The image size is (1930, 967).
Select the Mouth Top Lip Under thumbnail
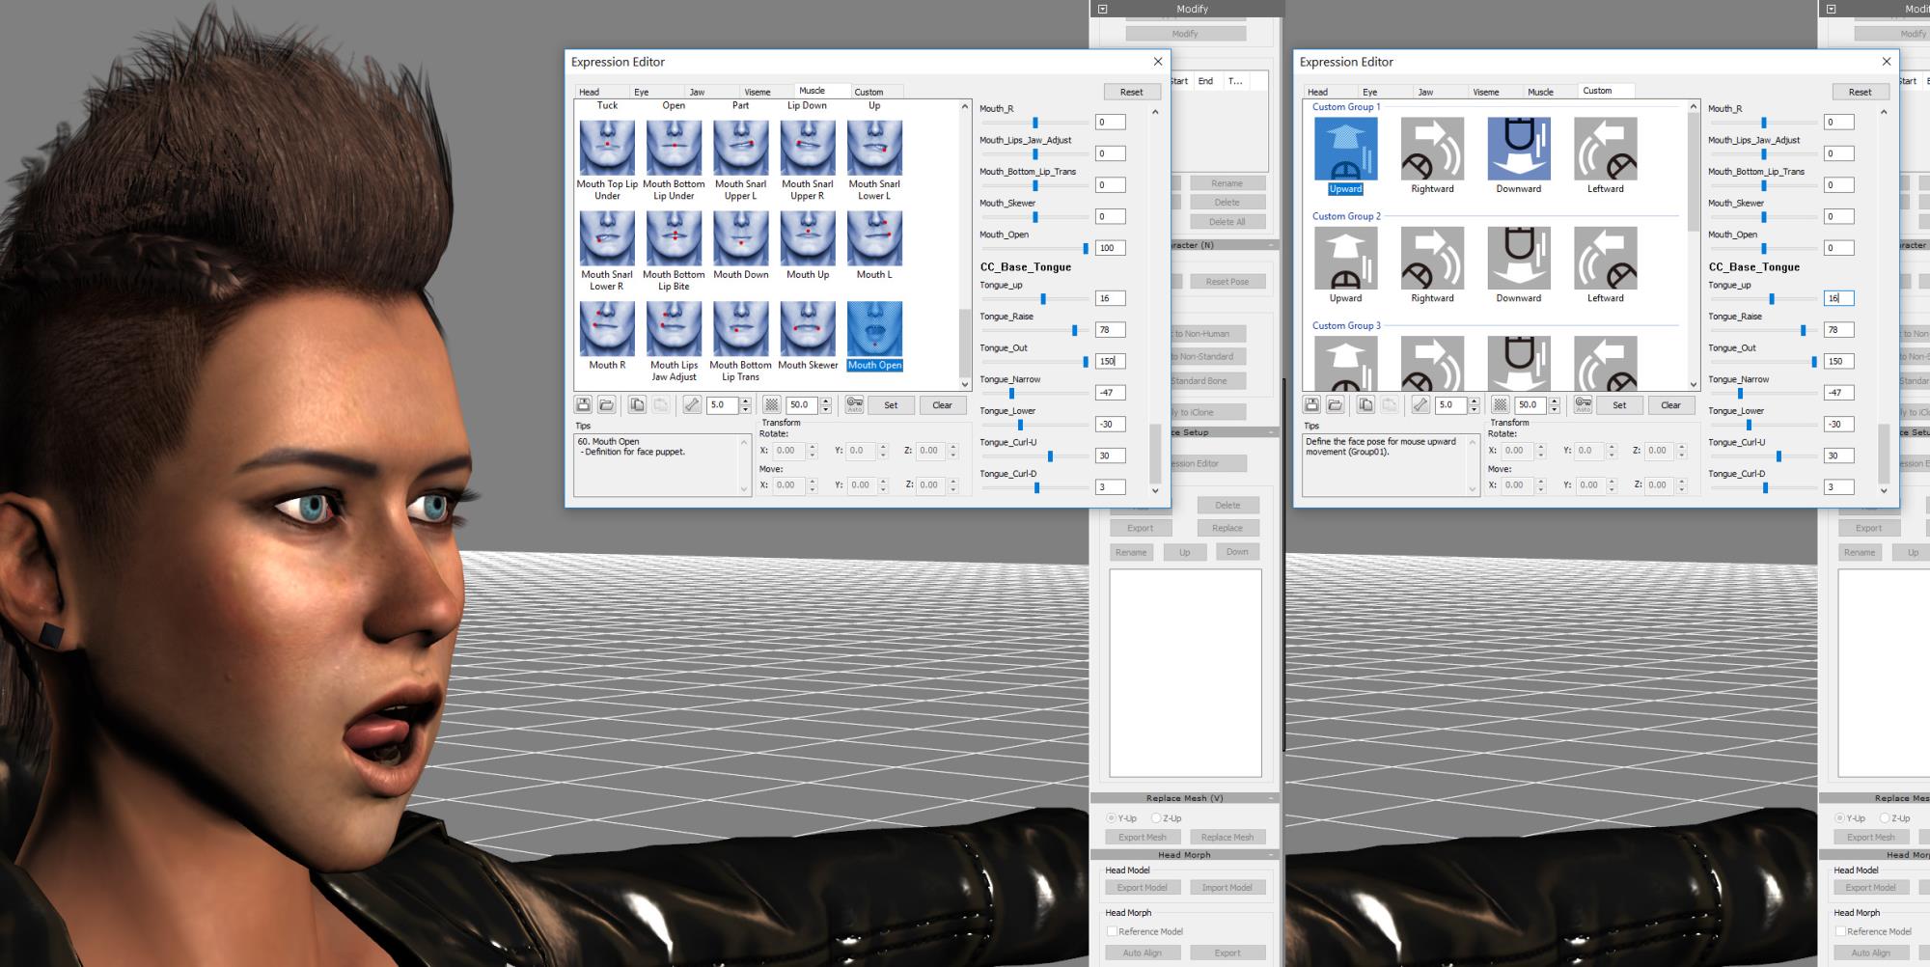click(607, 148)
